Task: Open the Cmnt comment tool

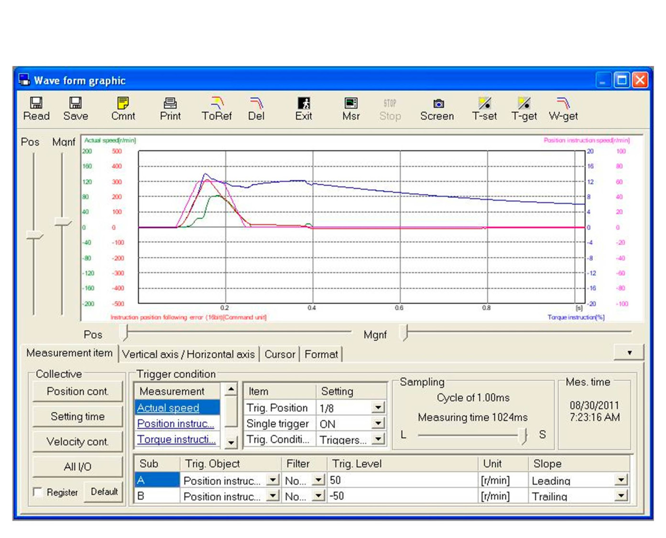Action: pos(123,109)
